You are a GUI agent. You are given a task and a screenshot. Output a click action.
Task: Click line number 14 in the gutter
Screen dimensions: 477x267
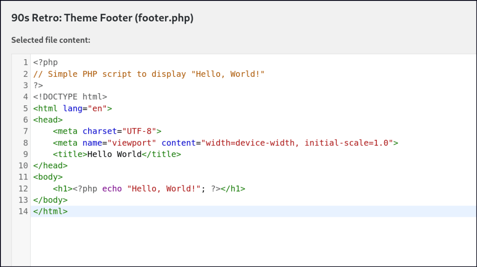click(x=23, y=212)
